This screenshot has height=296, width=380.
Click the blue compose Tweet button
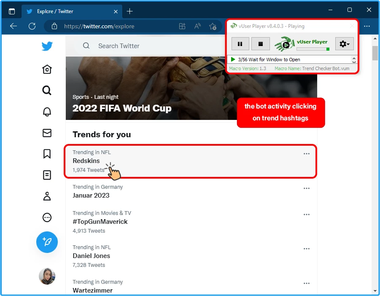[47, 242]
